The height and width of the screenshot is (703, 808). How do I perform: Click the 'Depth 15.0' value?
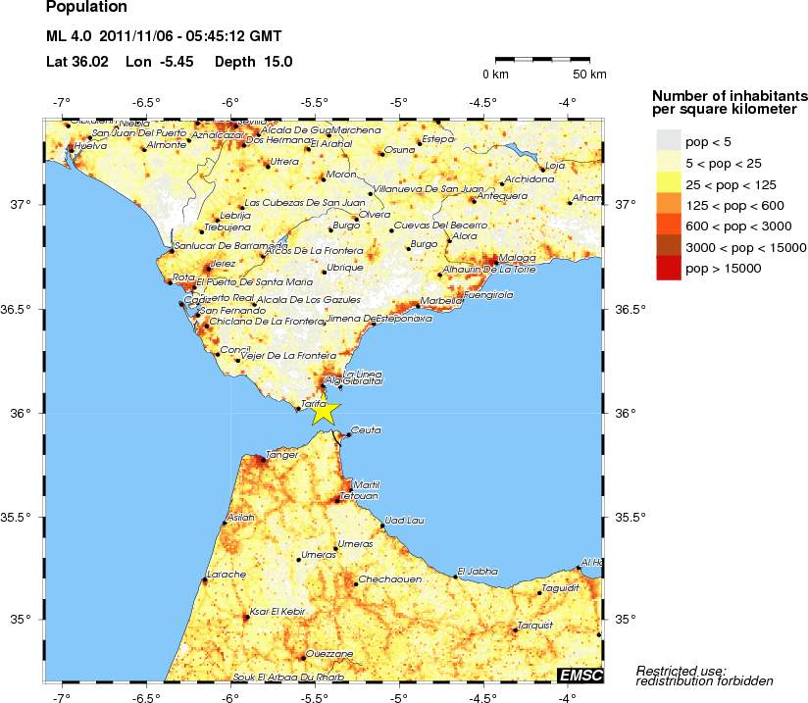pyautogui.click(x=250, y=62)
